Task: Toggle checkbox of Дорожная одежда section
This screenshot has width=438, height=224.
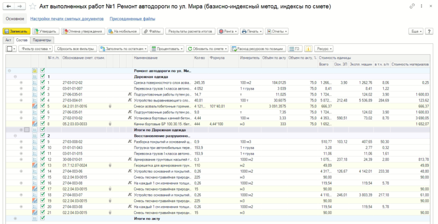Action: click(42, 77)
